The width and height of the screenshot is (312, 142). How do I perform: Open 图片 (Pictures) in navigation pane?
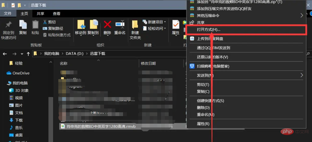16,105
